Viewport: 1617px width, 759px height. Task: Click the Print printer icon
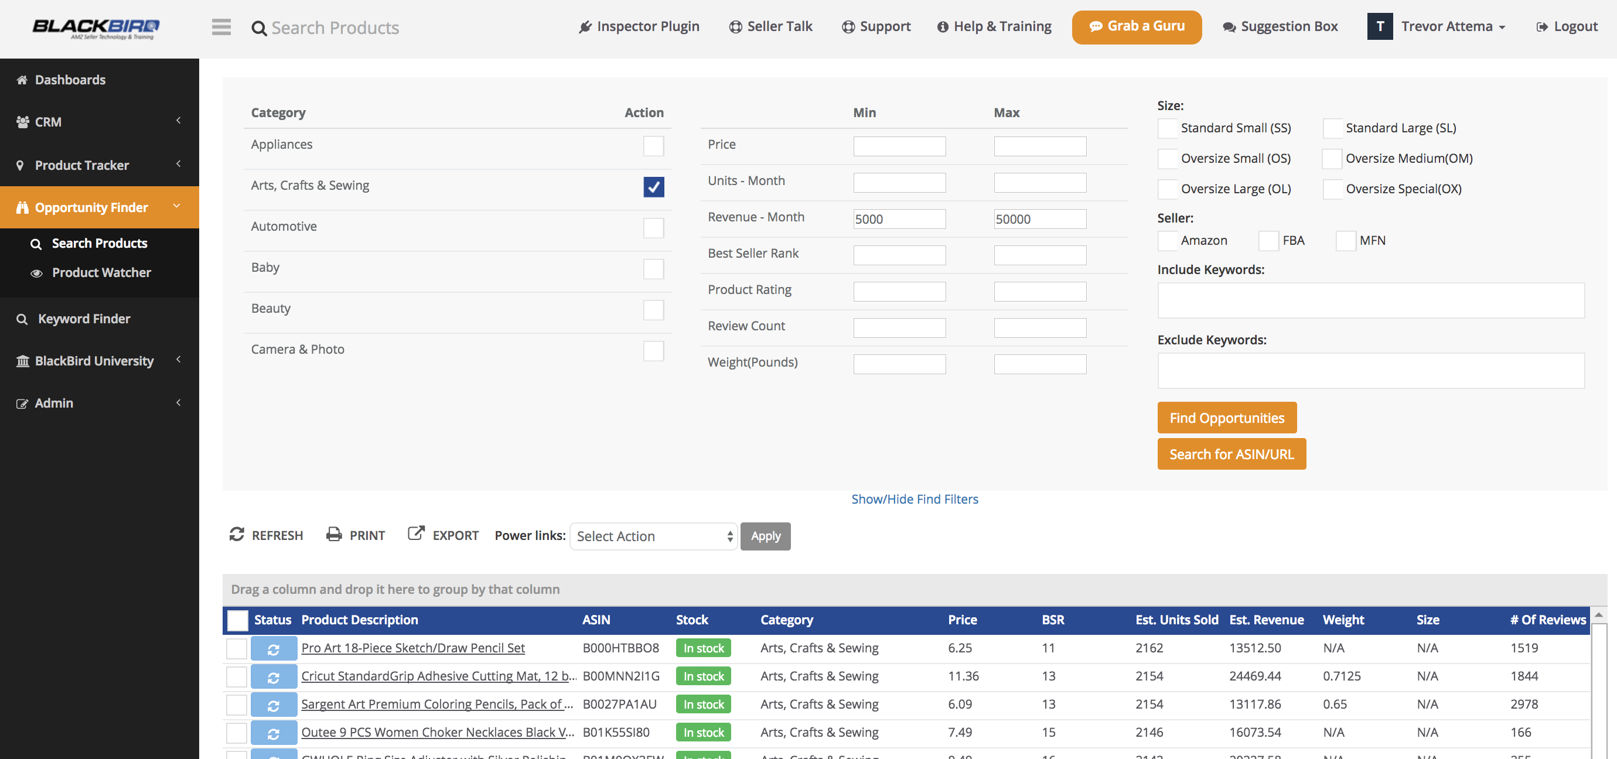(334, 535)
